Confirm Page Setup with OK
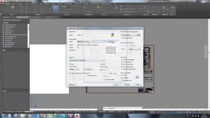The image size is (210, 118). pos(117,85)
